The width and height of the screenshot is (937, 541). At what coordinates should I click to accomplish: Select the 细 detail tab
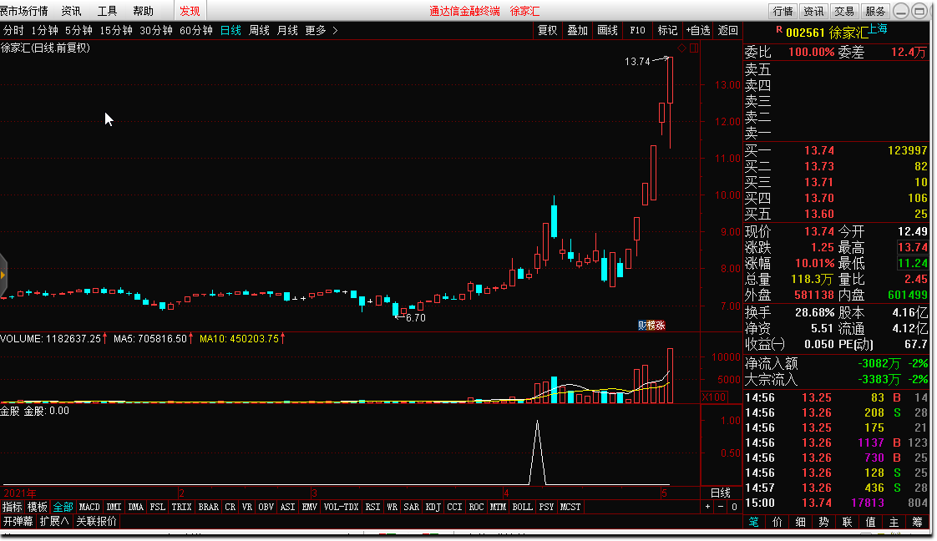click(800, 523)
